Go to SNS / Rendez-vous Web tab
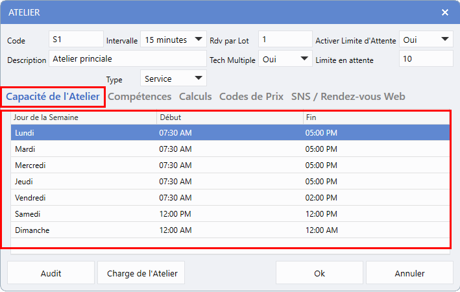The height and width of the screenshot is (292, 460). pos(348,97)
